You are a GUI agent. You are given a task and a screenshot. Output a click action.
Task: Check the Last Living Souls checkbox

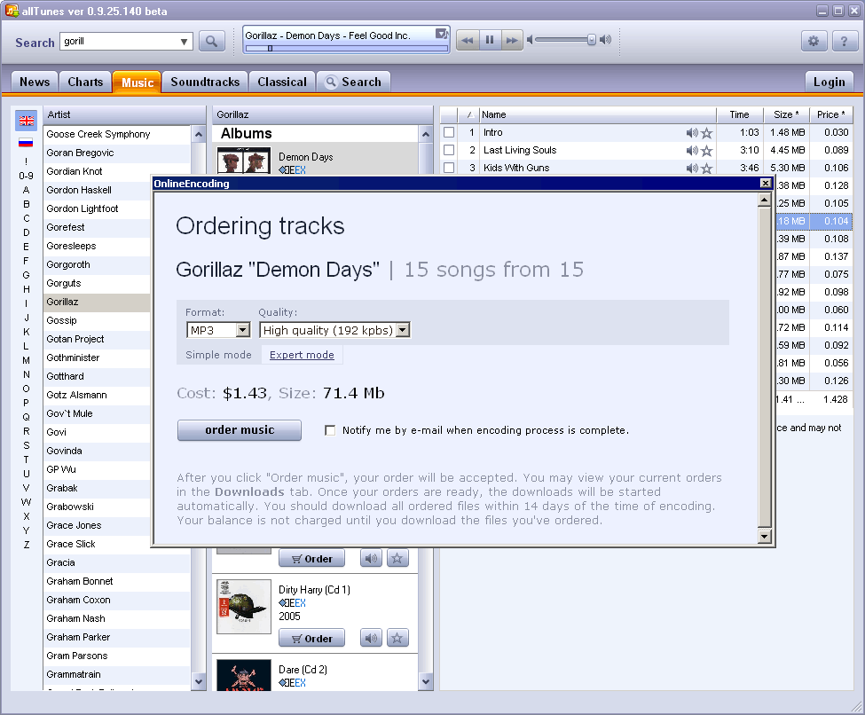(x=449, y=150)
